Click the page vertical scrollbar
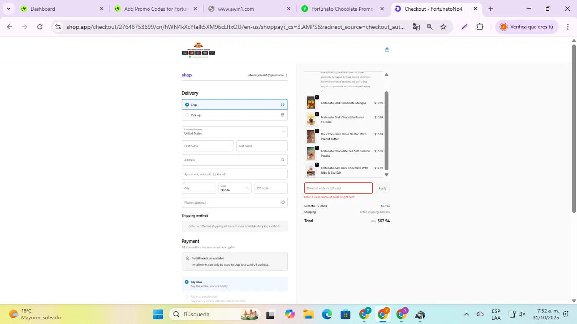The height and width of the screenshot is (324, 577). click(x=574, y=129)
